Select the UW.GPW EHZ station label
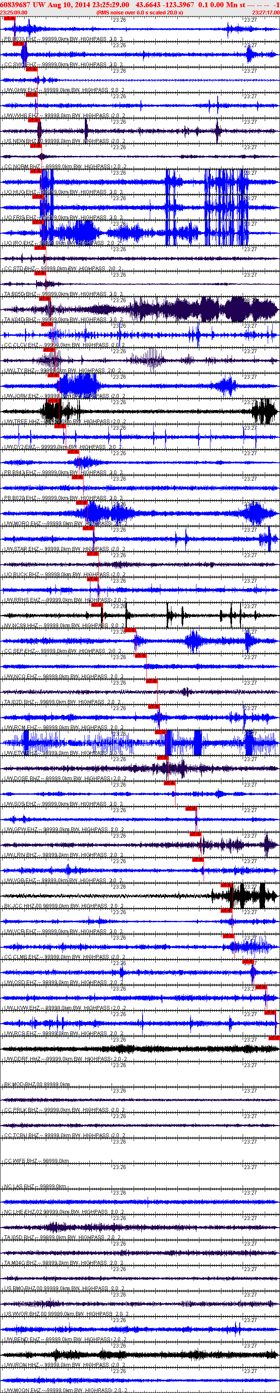Screen dimensions: 280x1393 click(64, 830)
